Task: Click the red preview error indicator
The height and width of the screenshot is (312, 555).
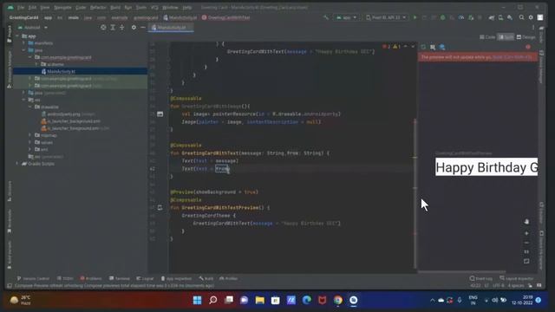Action: point(528,47)
